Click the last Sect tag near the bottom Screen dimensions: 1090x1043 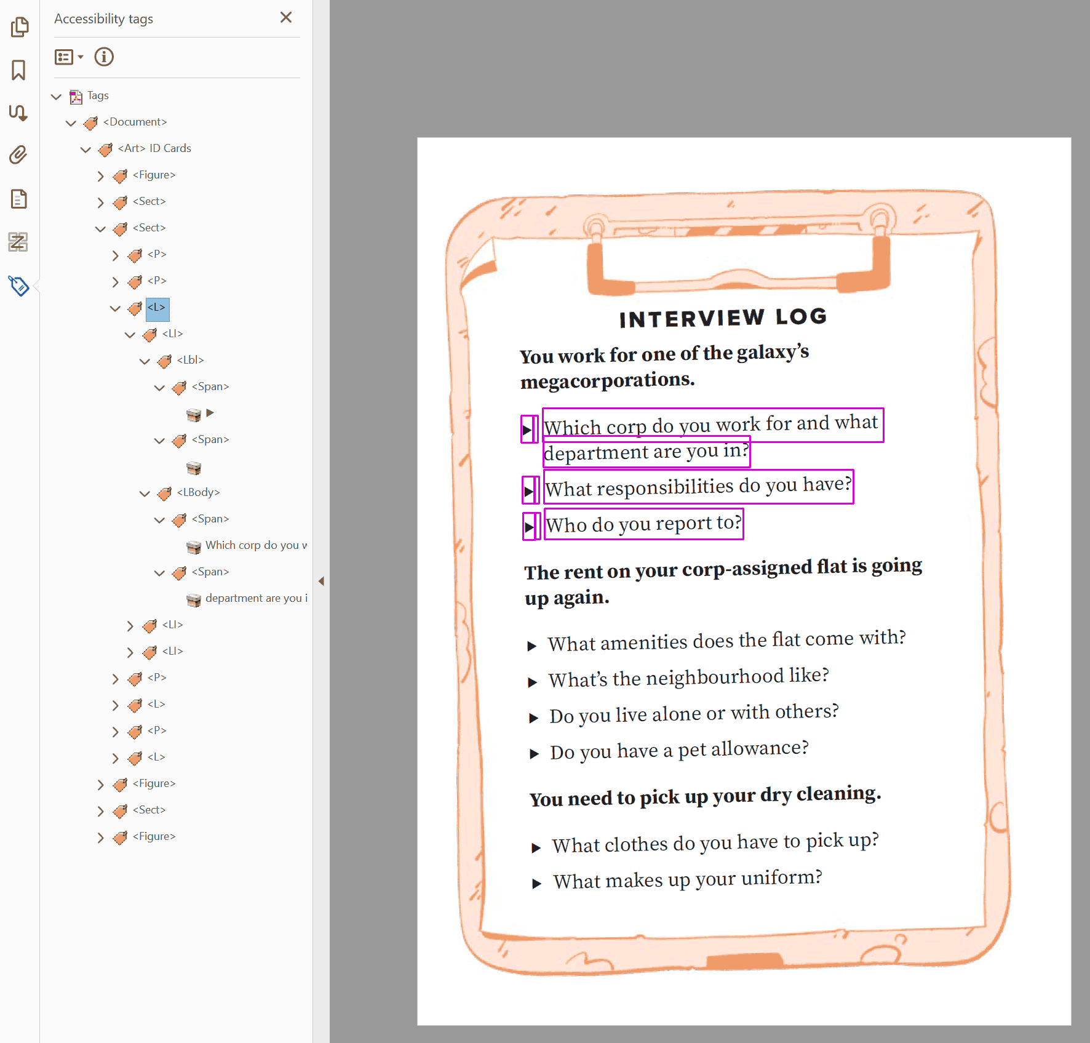pyautogui.click(x=149, y=810)
